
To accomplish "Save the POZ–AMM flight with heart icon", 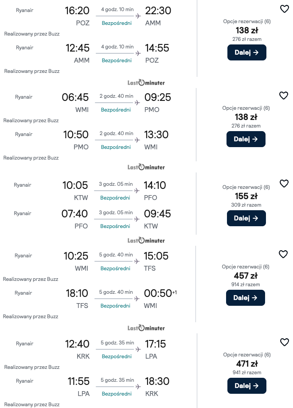I will click(x=285, y=9).
